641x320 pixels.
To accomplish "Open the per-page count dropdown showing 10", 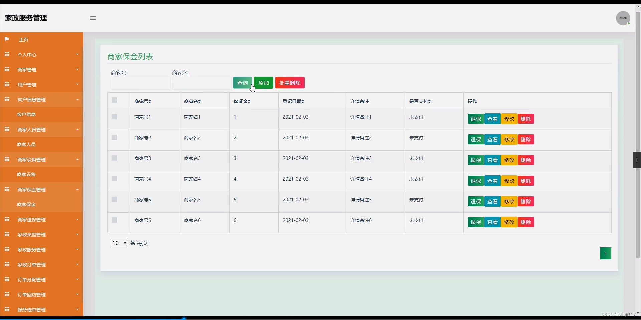I will pos(119,243).
